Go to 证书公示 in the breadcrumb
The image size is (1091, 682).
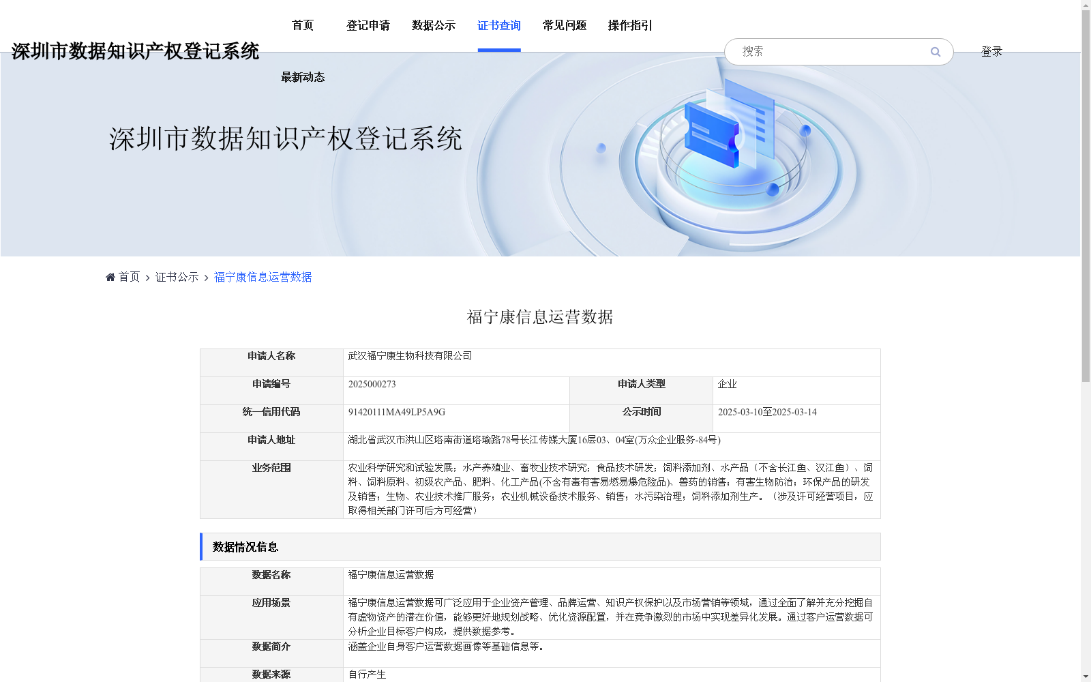pos(177,277)
